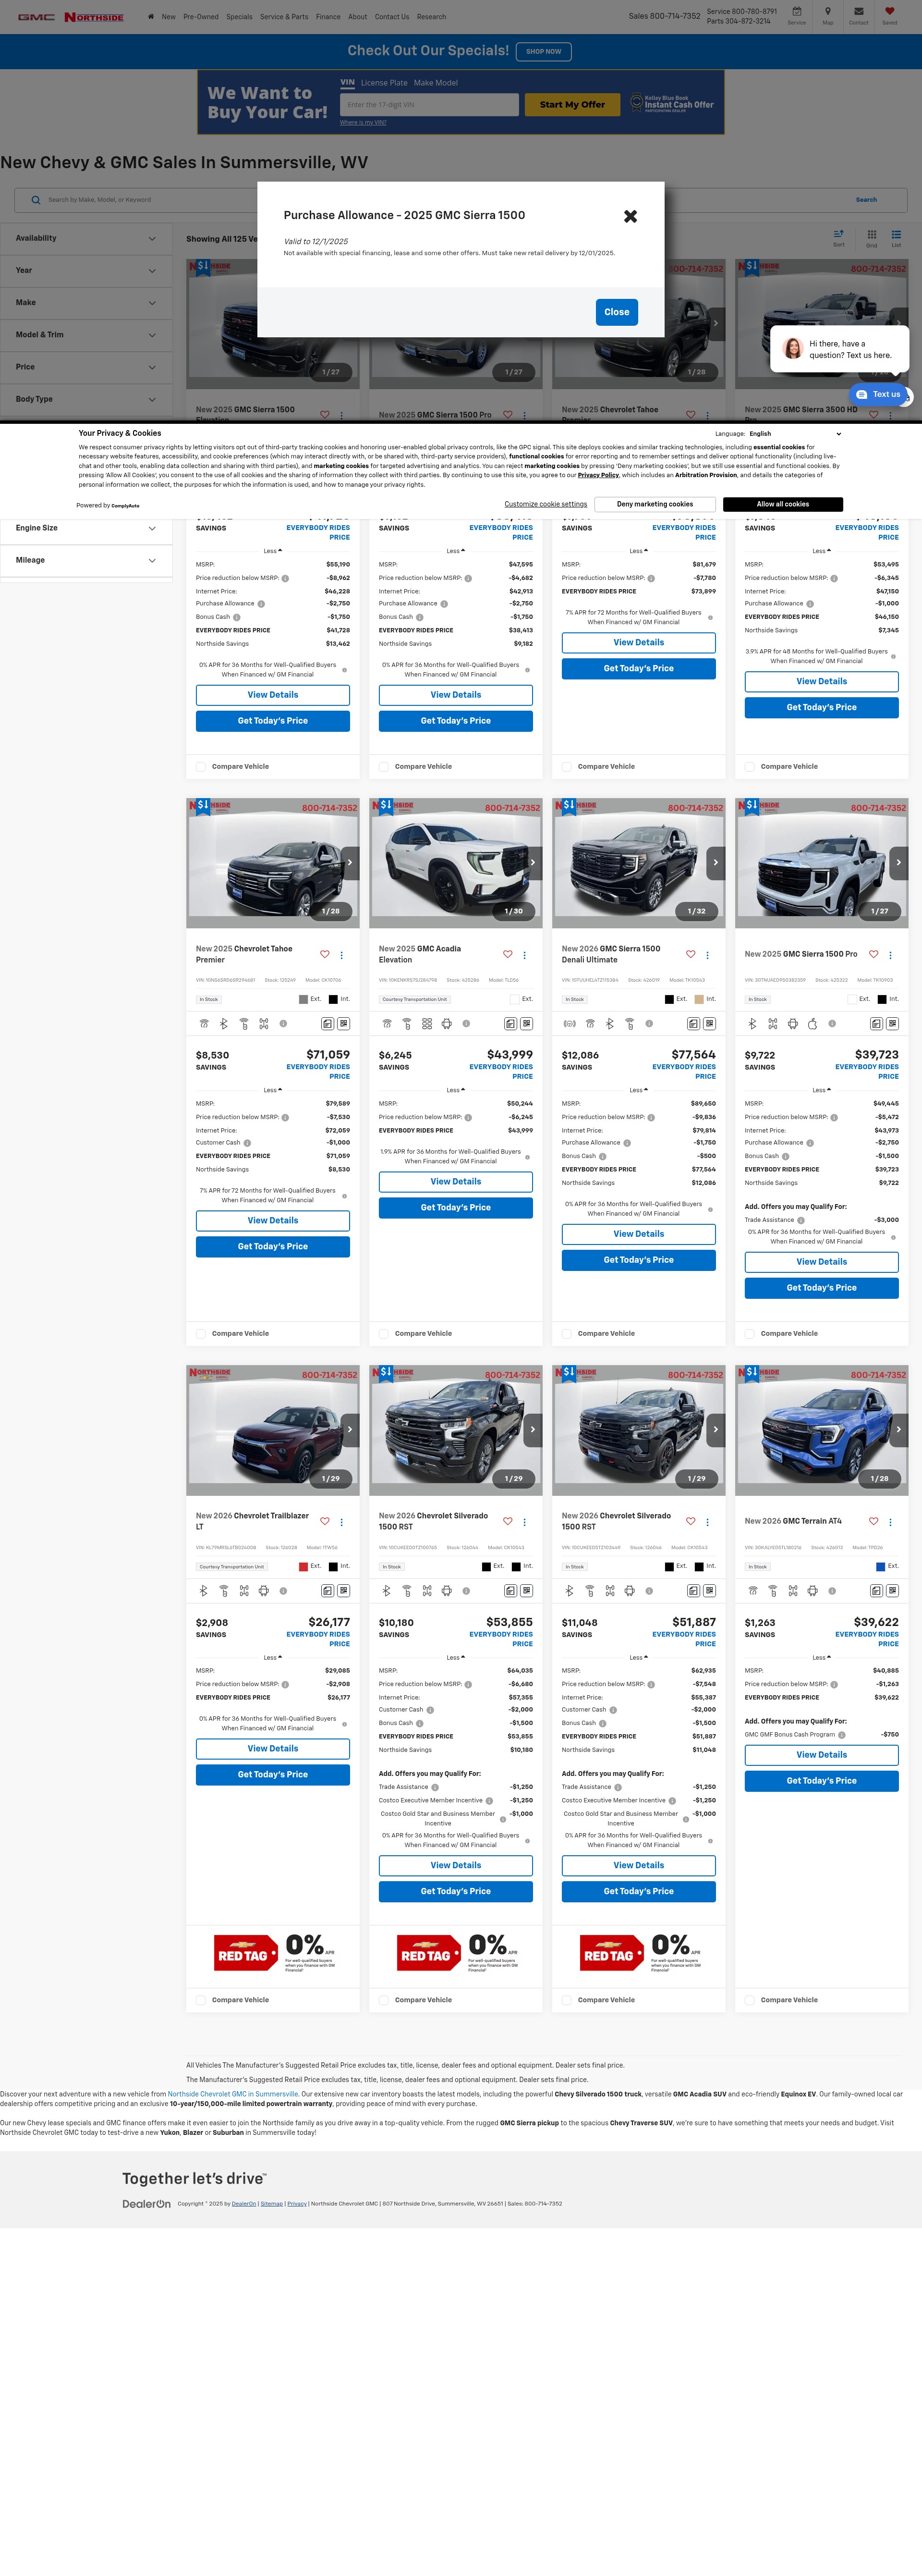The height and width of the screenshot is (2576, 922).
Task: Open the Map location pin icon in header
Action: (x=827, y=12)
